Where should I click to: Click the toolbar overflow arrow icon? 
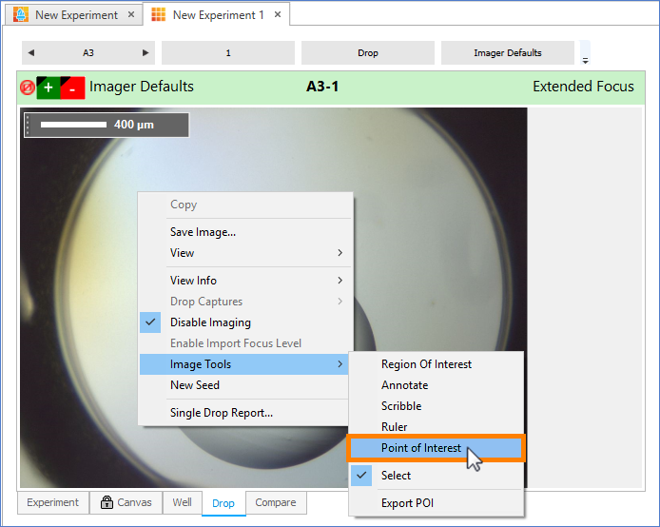click(585, 61)
